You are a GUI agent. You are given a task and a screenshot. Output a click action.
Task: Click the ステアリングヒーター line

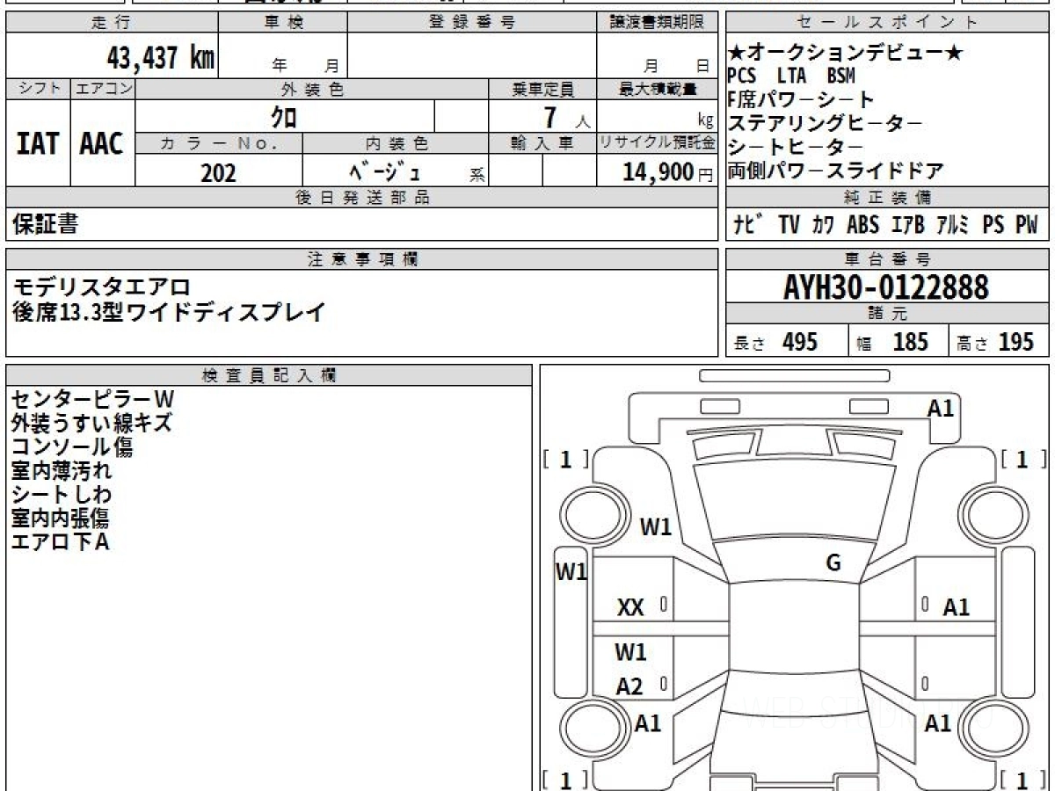pyautogui.click(x=826, y=123)
